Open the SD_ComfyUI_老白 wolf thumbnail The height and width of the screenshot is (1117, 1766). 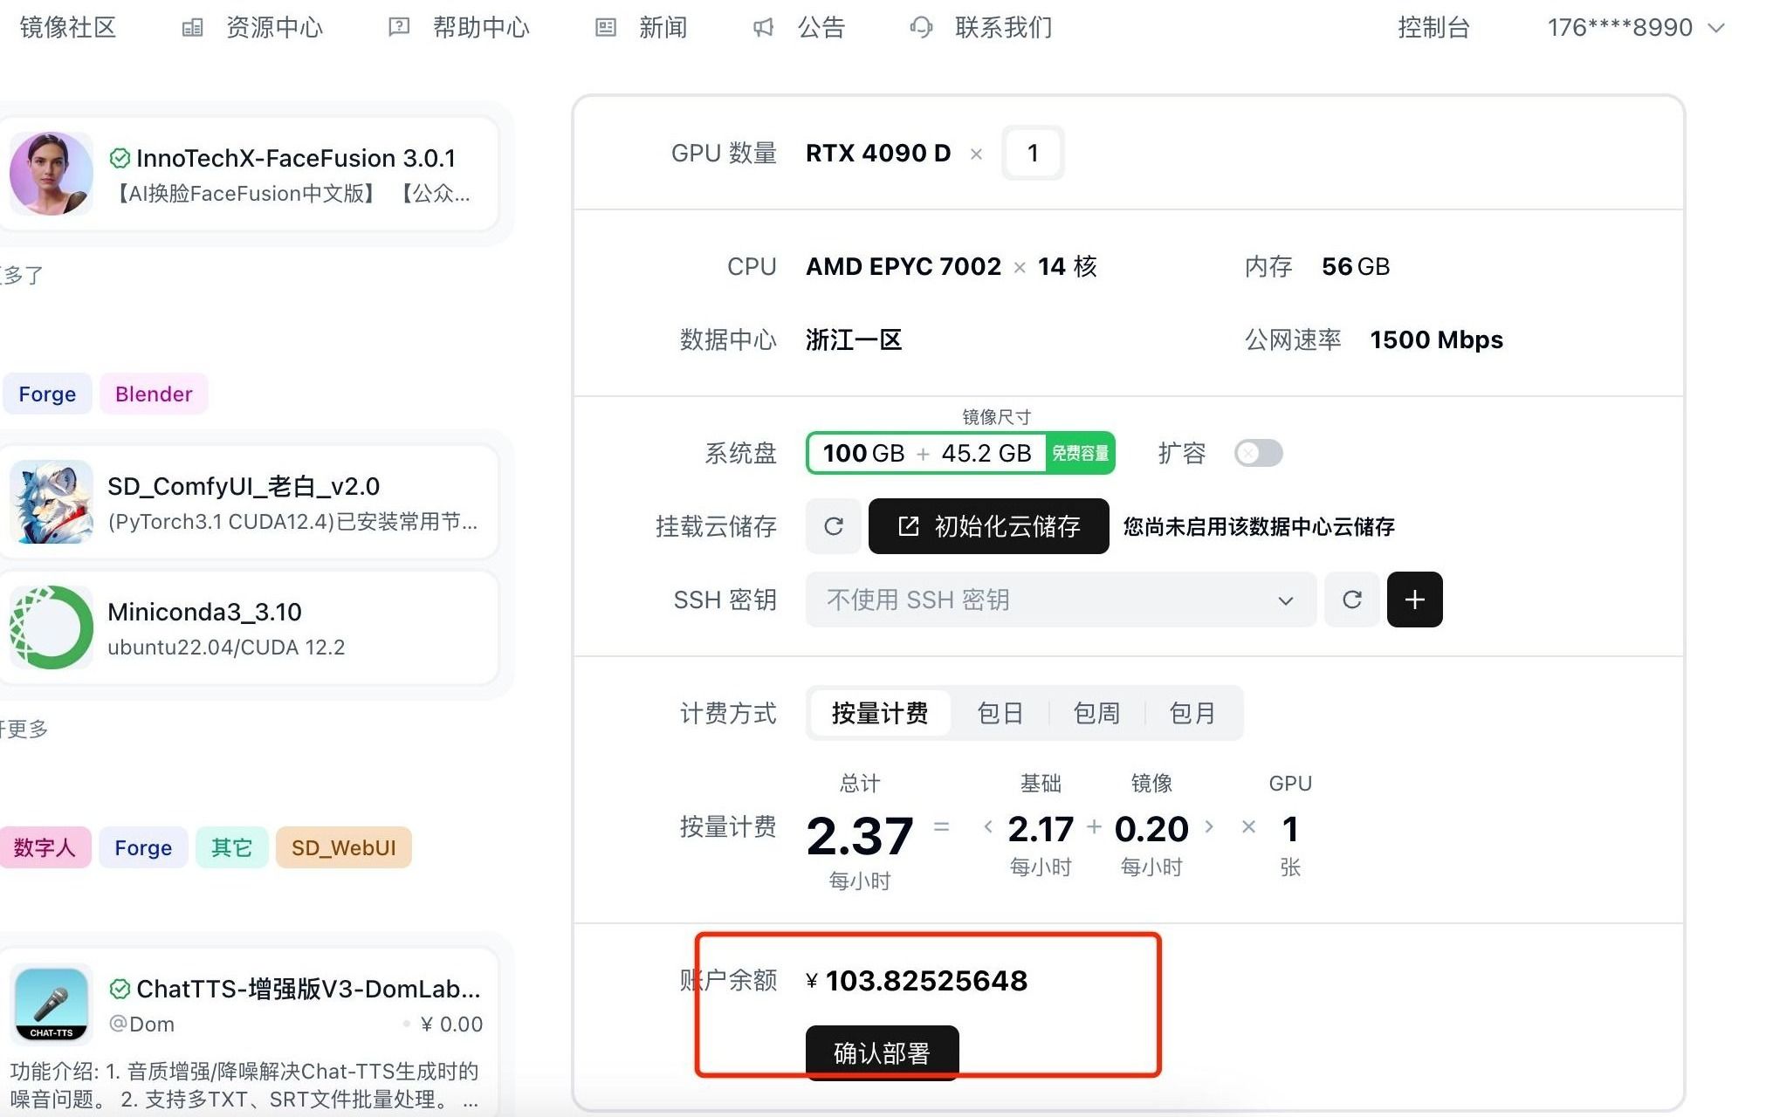tap(52, 502)
